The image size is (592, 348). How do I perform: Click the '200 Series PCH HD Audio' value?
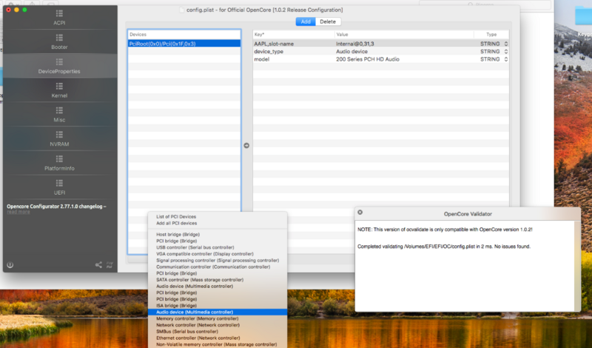pos(368,59)
